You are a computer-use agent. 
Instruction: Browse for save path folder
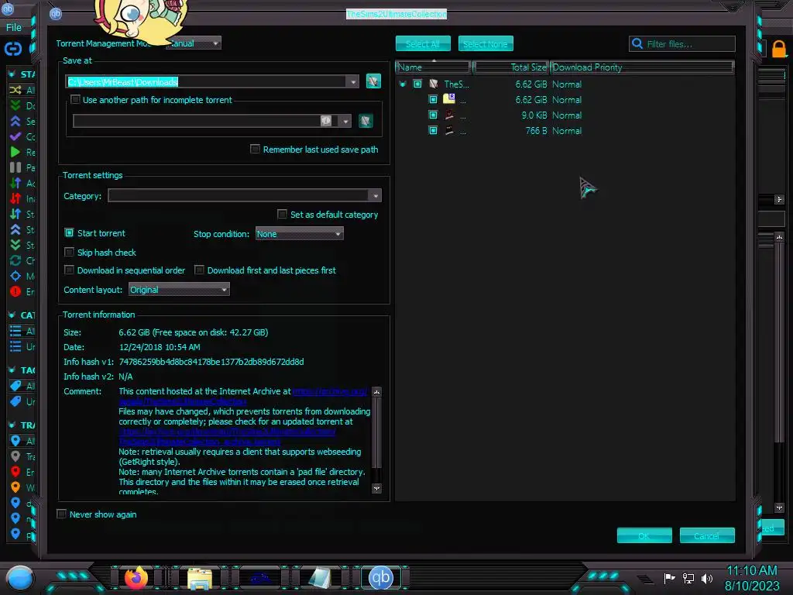(373, 81)
